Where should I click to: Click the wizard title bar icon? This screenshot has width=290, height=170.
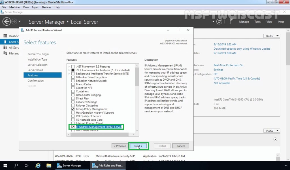tap(23, 30)
